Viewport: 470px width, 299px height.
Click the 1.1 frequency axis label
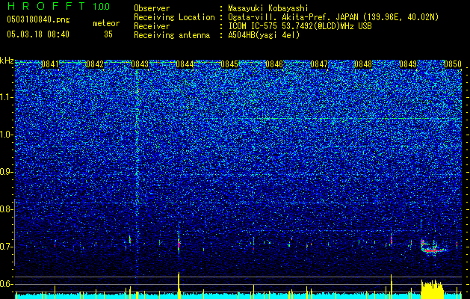click(x=6, y=97)
